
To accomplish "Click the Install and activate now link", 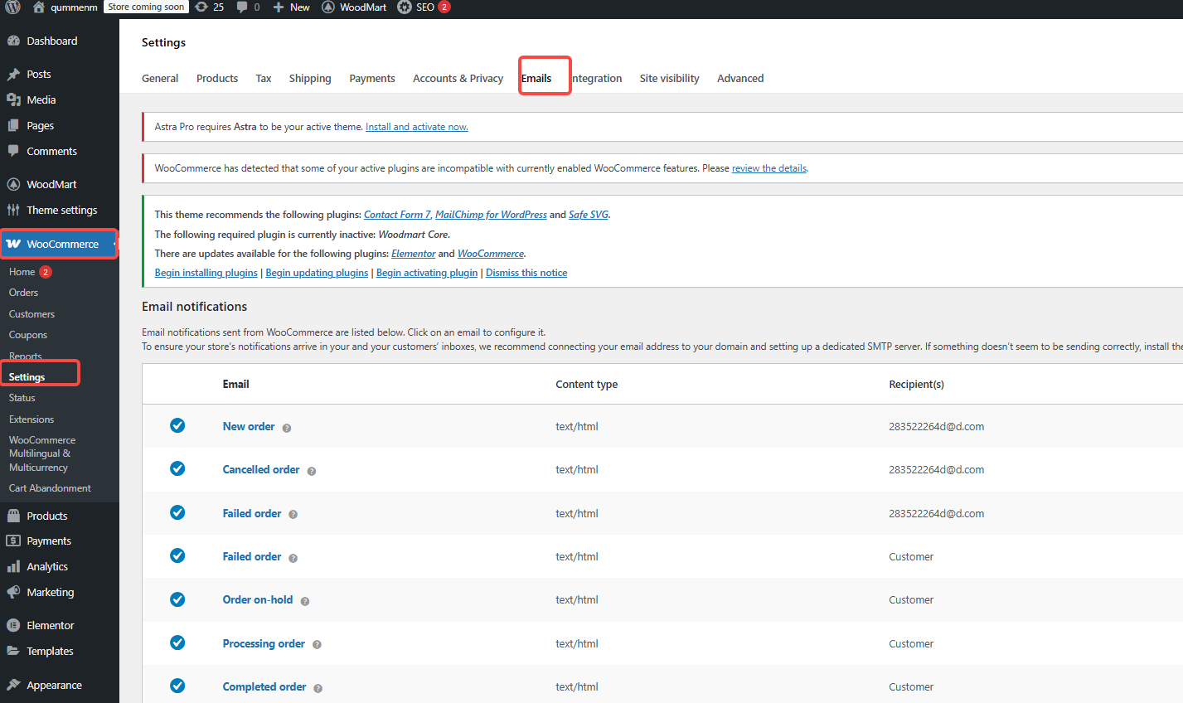I will click(x=416, y=127).
